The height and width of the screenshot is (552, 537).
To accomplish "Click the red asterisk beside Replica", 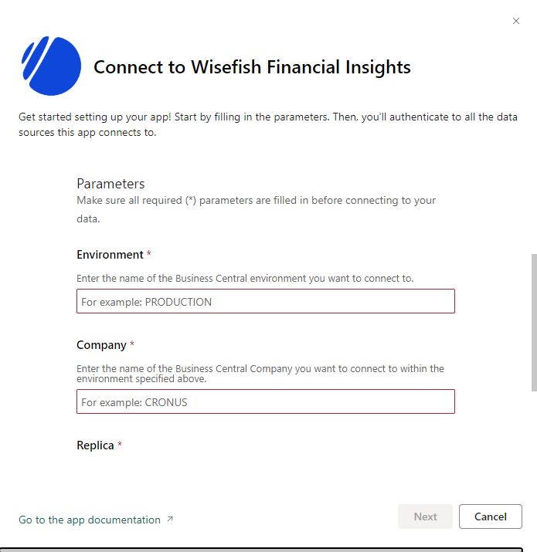I will coord(120,445).
